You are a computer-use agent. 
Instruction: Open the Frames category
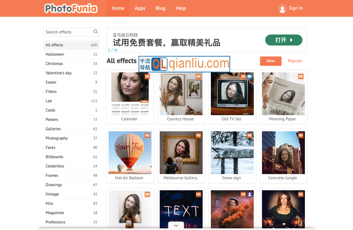(71, 176)
